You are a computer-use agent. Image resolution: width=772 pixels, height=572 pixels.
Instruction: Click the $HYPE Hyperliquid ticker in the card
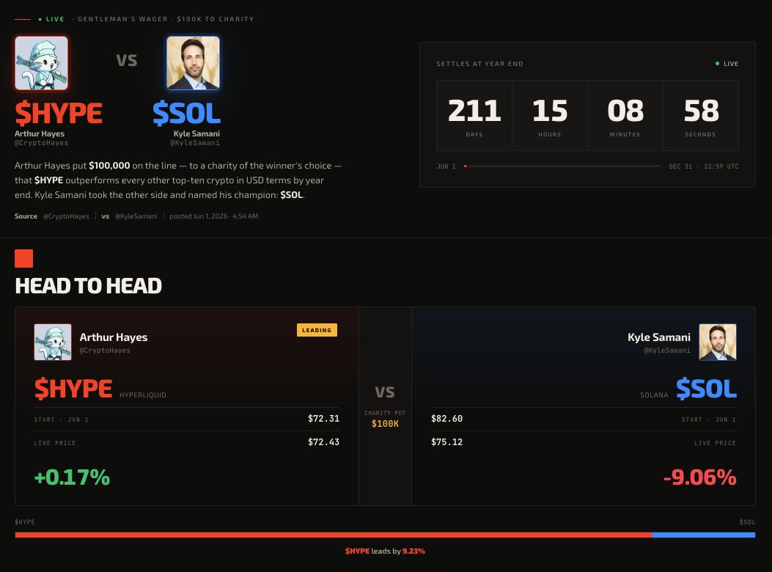tap(73, 389)
